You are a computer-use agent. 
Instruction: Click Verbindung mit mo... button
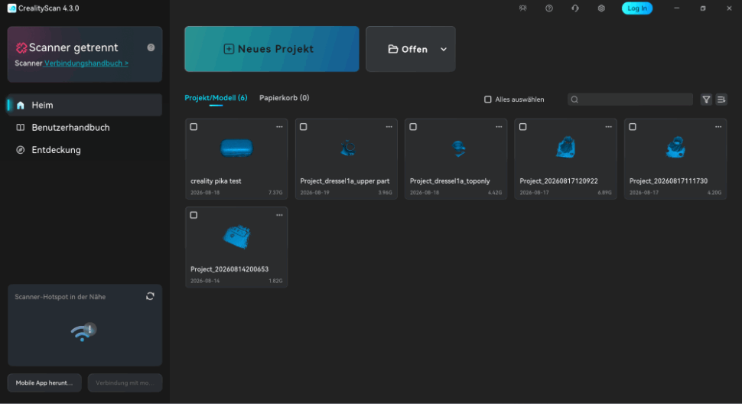(125, 383)
